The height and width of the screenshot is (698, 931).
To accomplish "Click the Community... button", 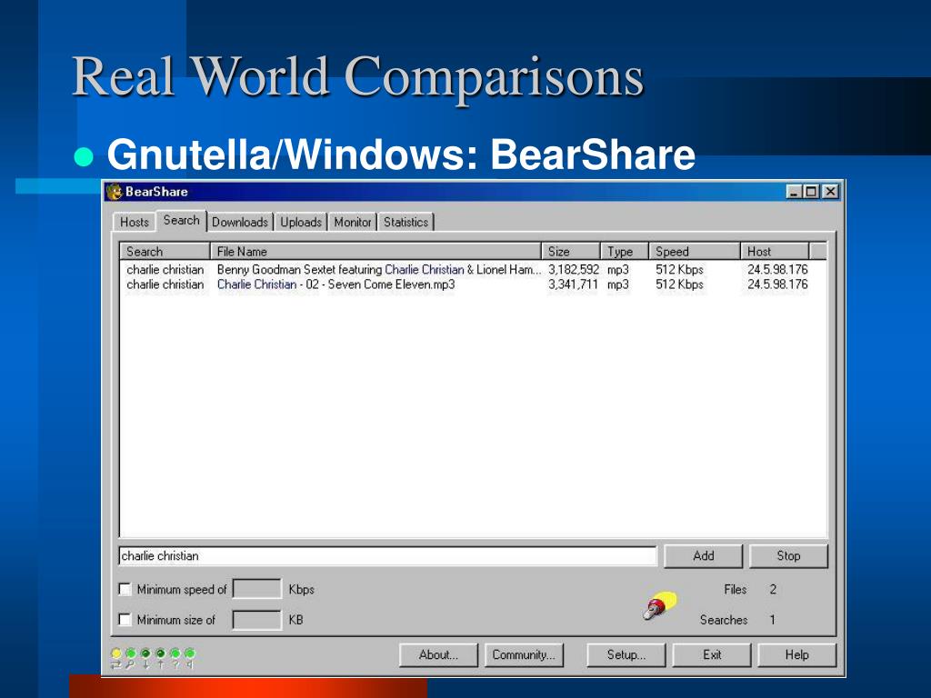I will 524,655.
